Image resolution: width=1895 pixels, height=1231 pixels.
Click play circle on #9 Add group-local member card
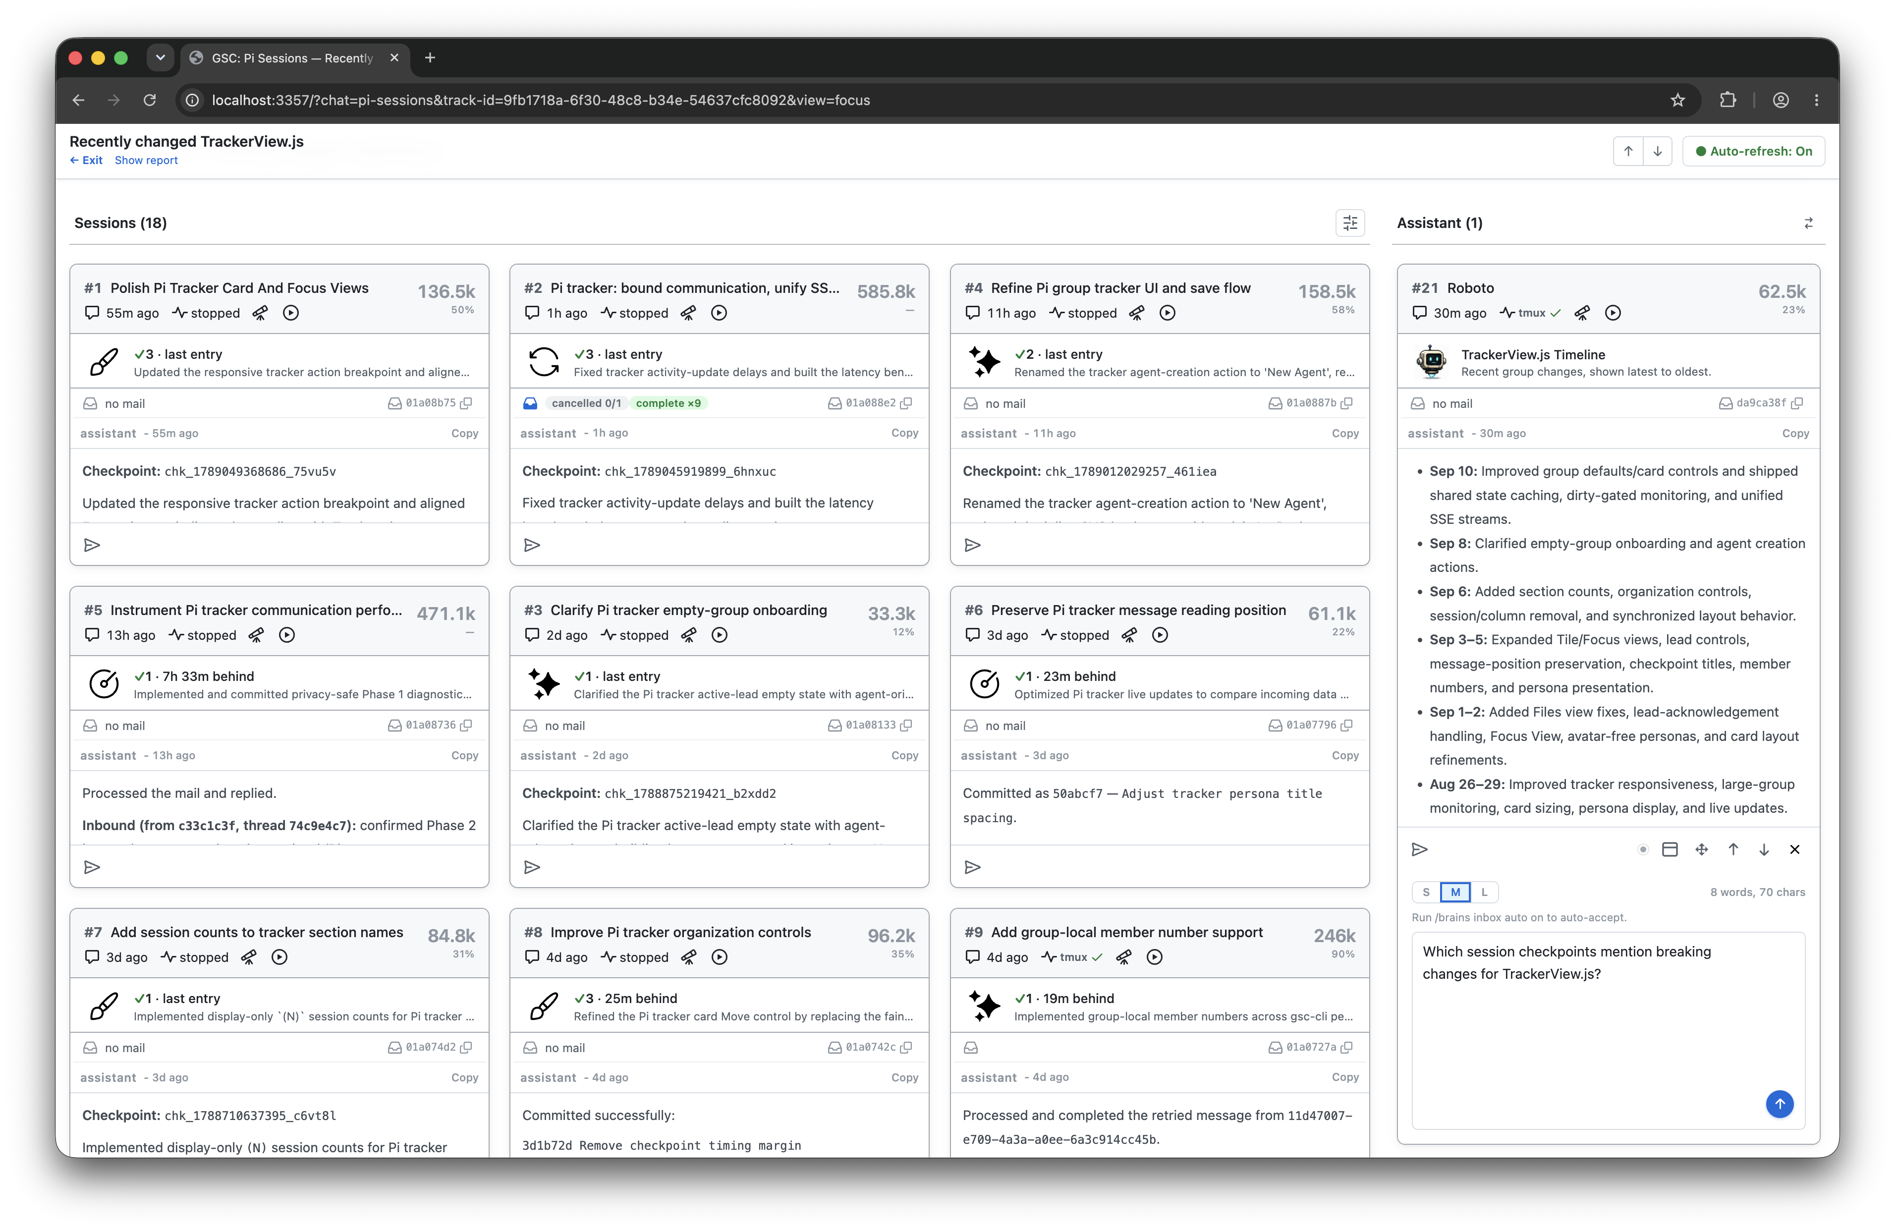pyautogui.click(x=1155, y=957)
